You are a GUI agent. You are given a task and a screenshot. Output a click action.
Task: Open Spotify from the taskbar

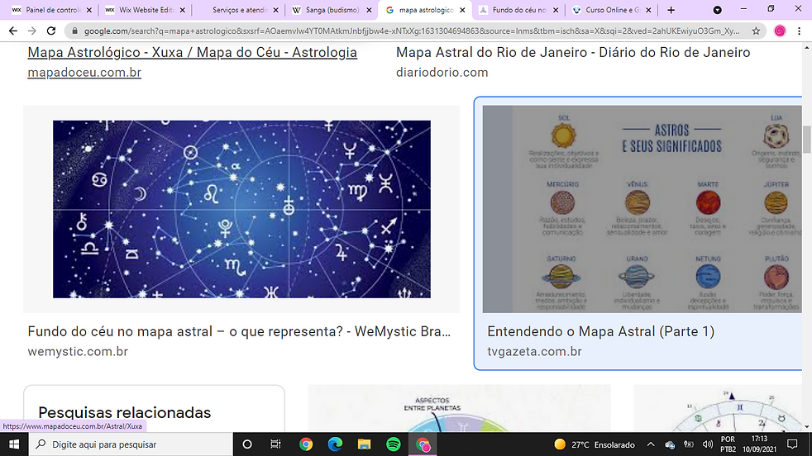[x=394, y=444]
